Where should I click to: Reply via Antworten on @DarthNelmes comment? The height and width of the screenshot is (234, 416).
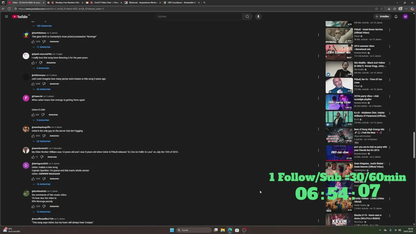(54, 42)
